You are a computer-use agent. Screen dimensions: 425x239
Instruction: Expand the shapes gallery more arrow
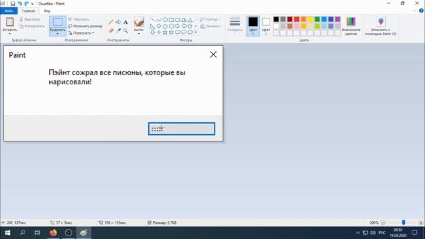[196, 33]
